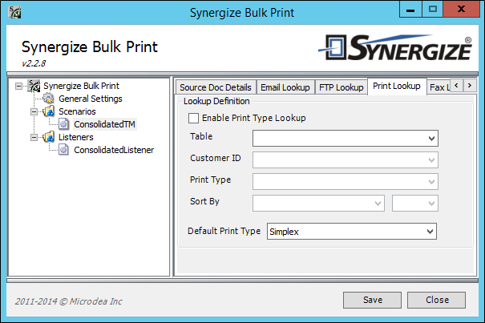Select the Print Lookup tab
This screenshot has width=485, height=323.
397,87
